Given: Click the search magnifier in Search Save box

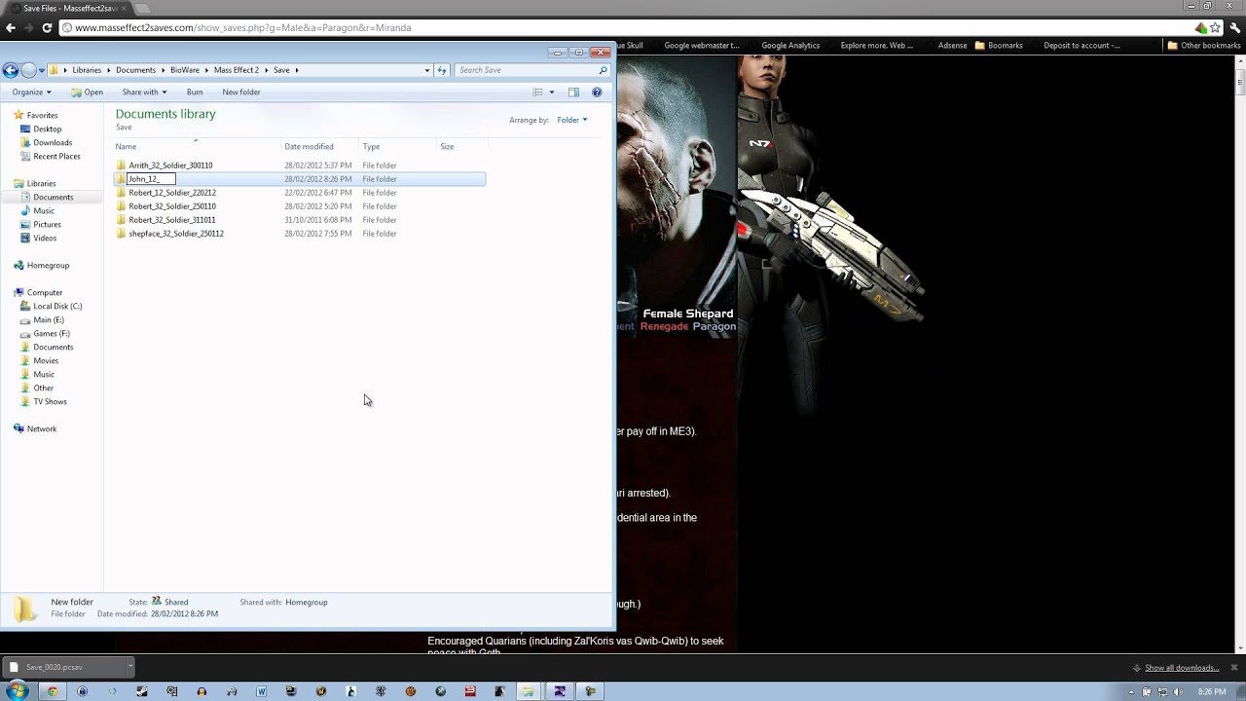Looking at the screenshot, I should (603, 70).
